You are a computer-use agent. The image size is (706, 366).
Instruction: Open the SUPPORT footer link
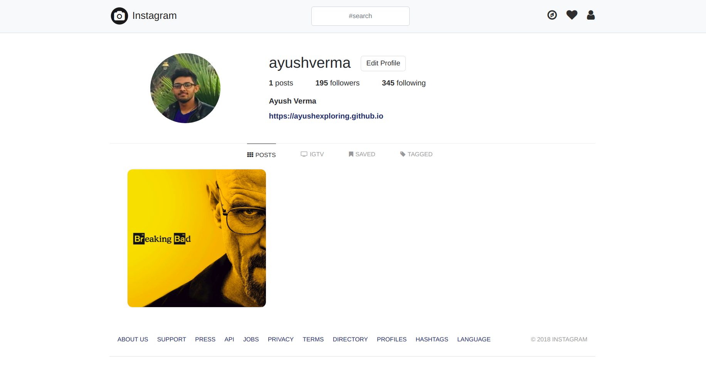pyautogui.click(x=171, y=339)
